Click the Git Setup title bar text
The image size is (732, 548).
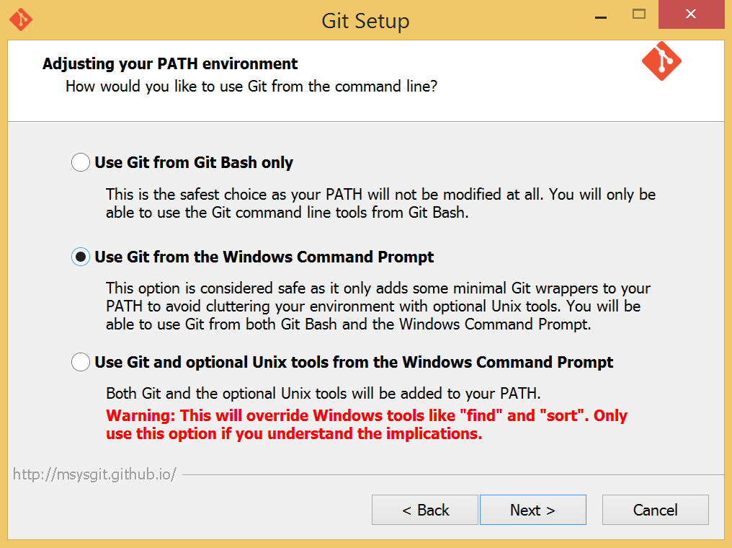tap(365, 21)
